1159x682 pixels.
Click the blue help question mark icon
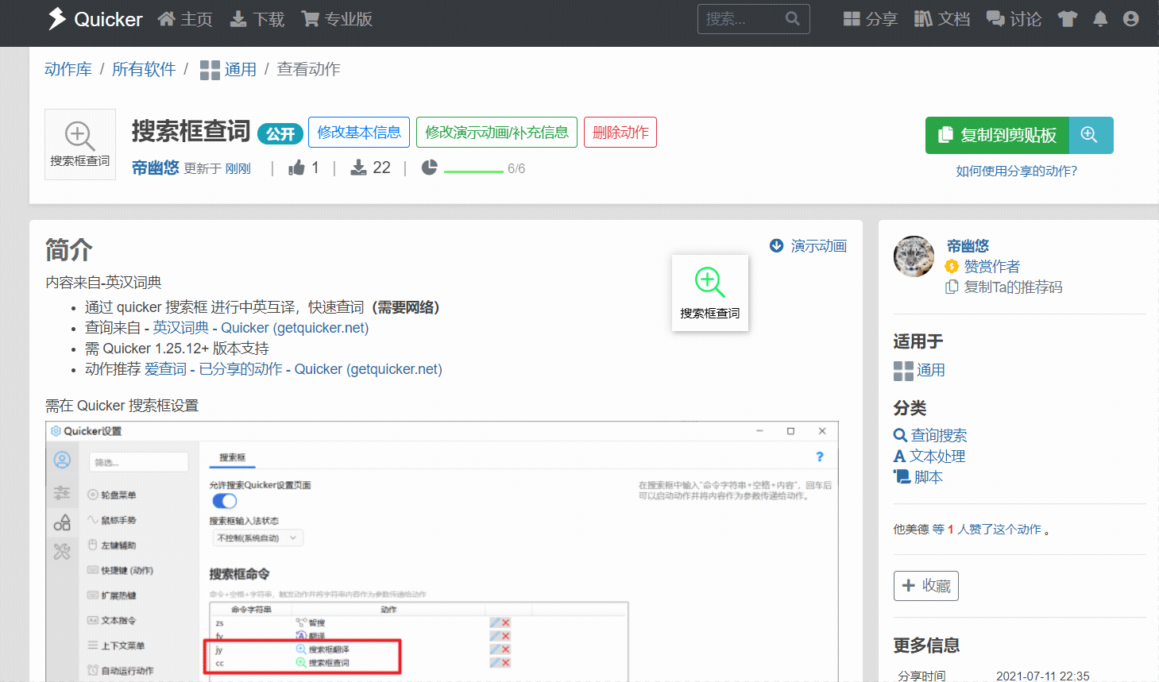pyautogui.click(x=820, y=457)
